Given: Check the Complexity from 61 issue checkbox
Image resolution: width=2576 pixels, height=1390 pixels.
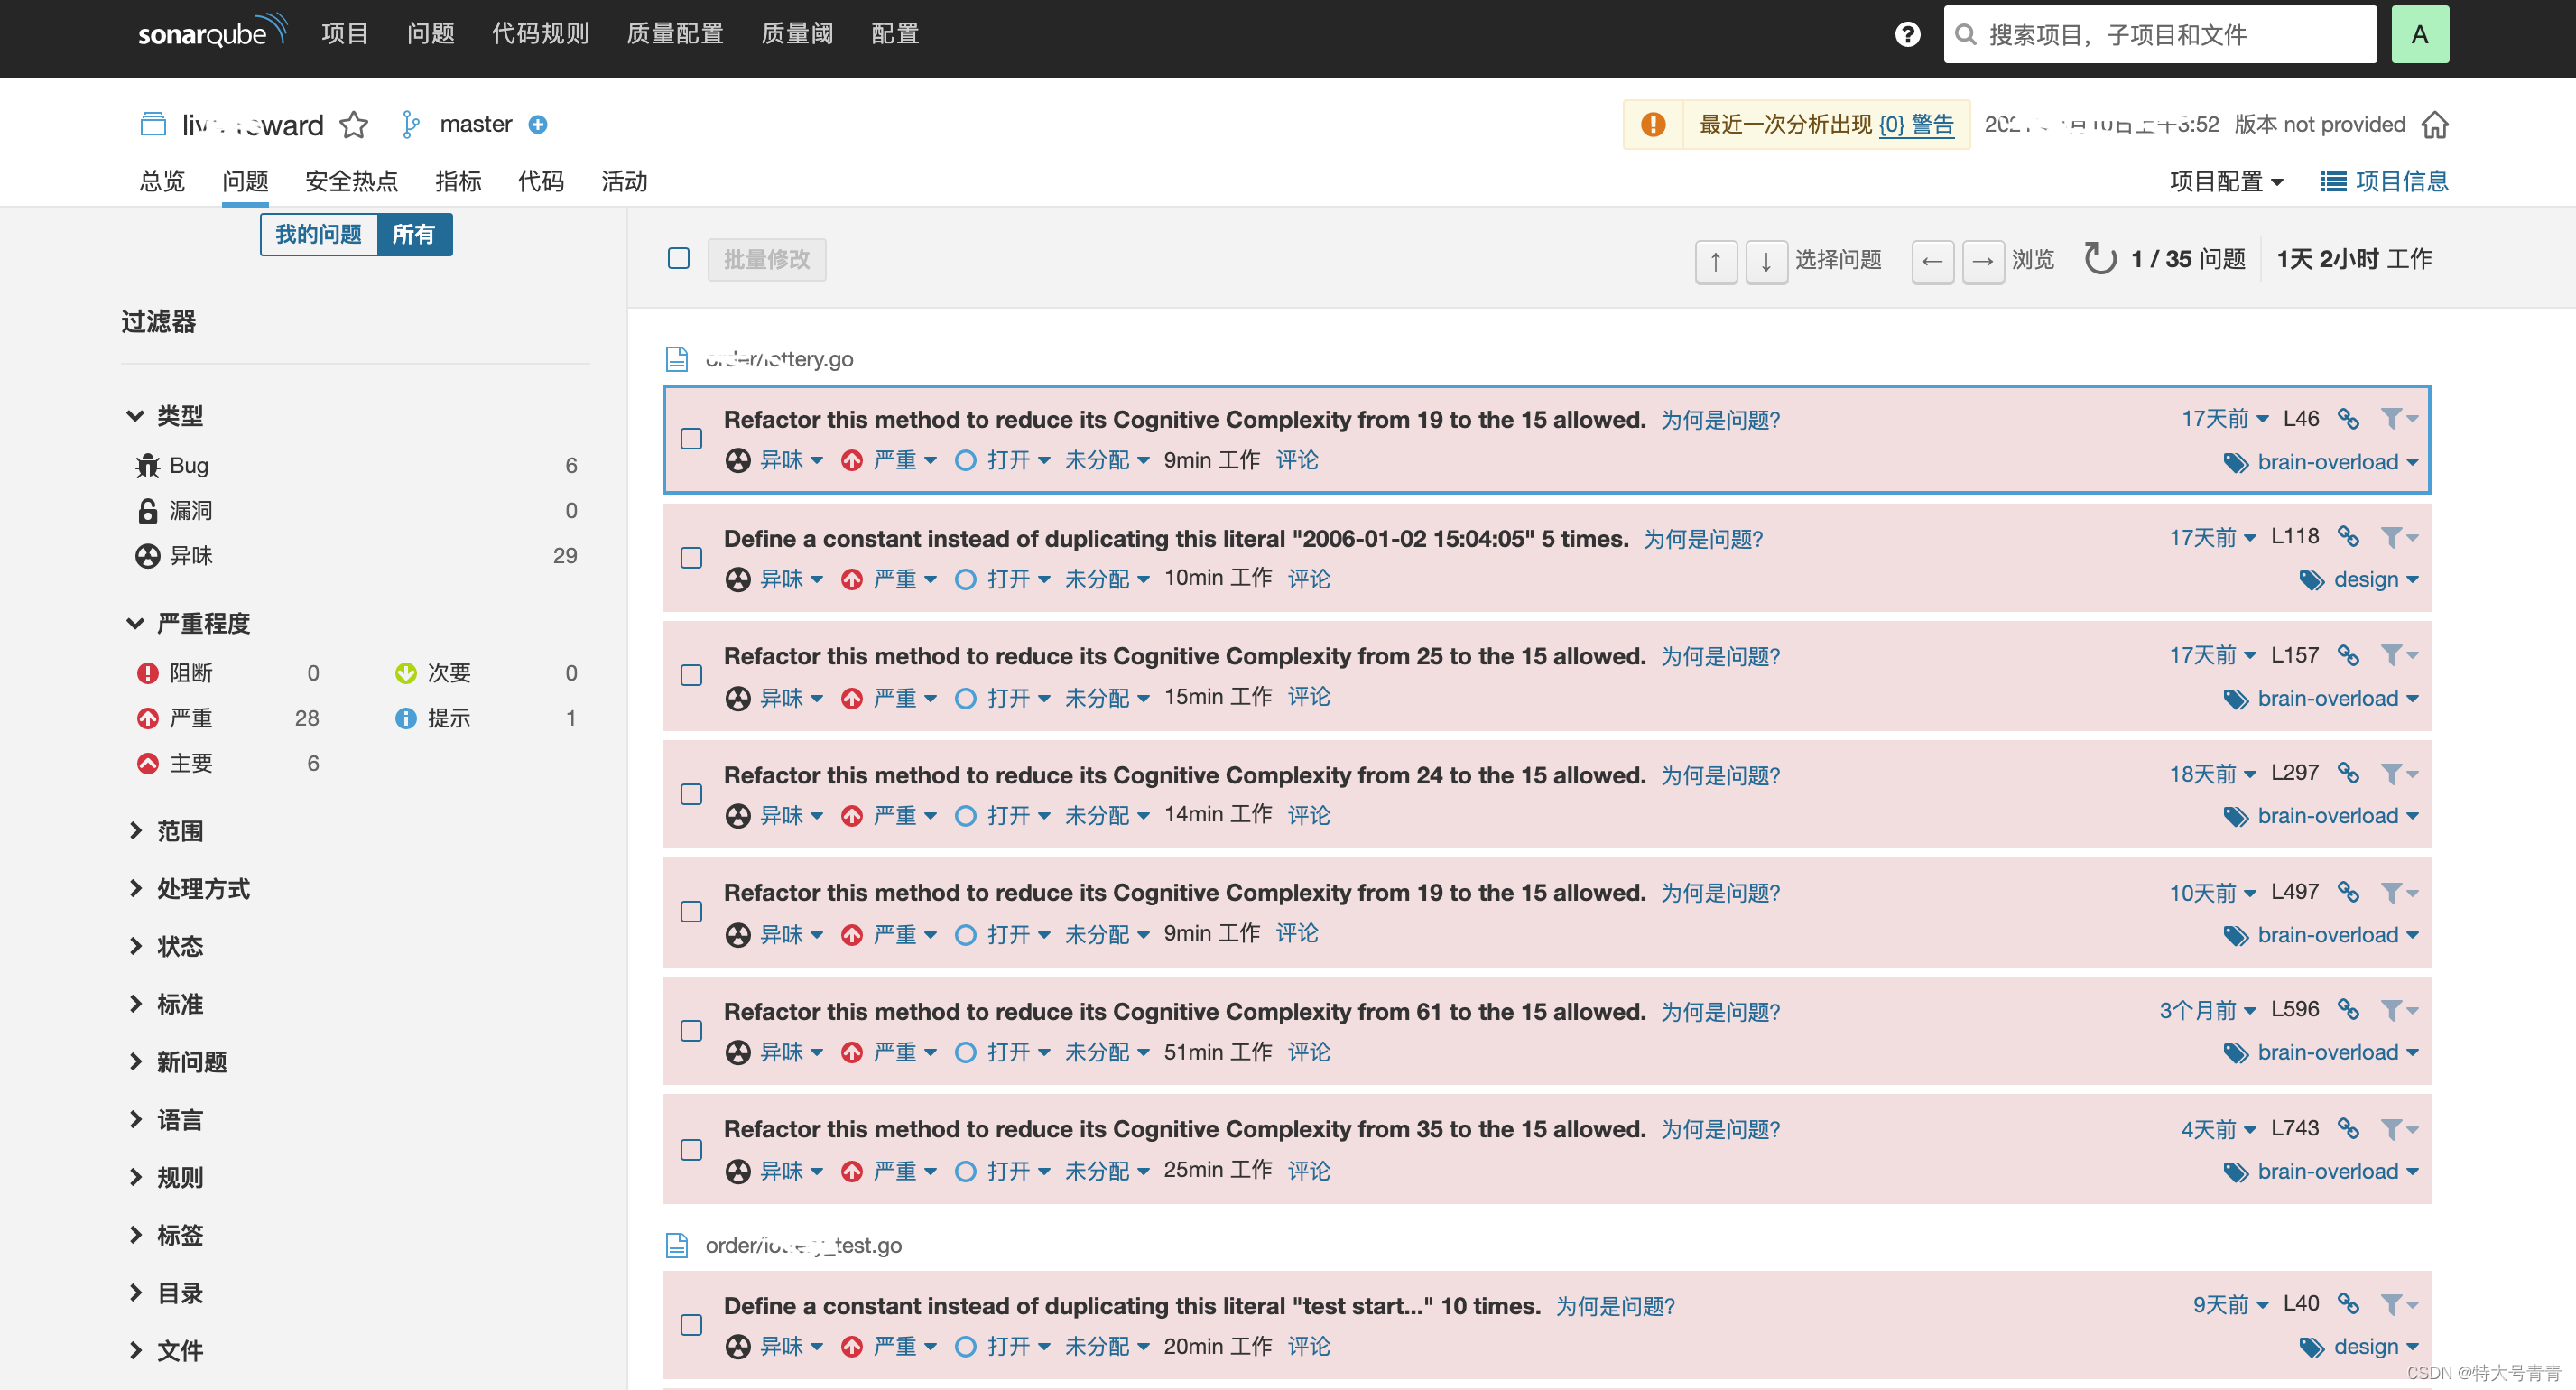Looking at the screenshot, I should pyautogui.click(x=691, y=1031).
